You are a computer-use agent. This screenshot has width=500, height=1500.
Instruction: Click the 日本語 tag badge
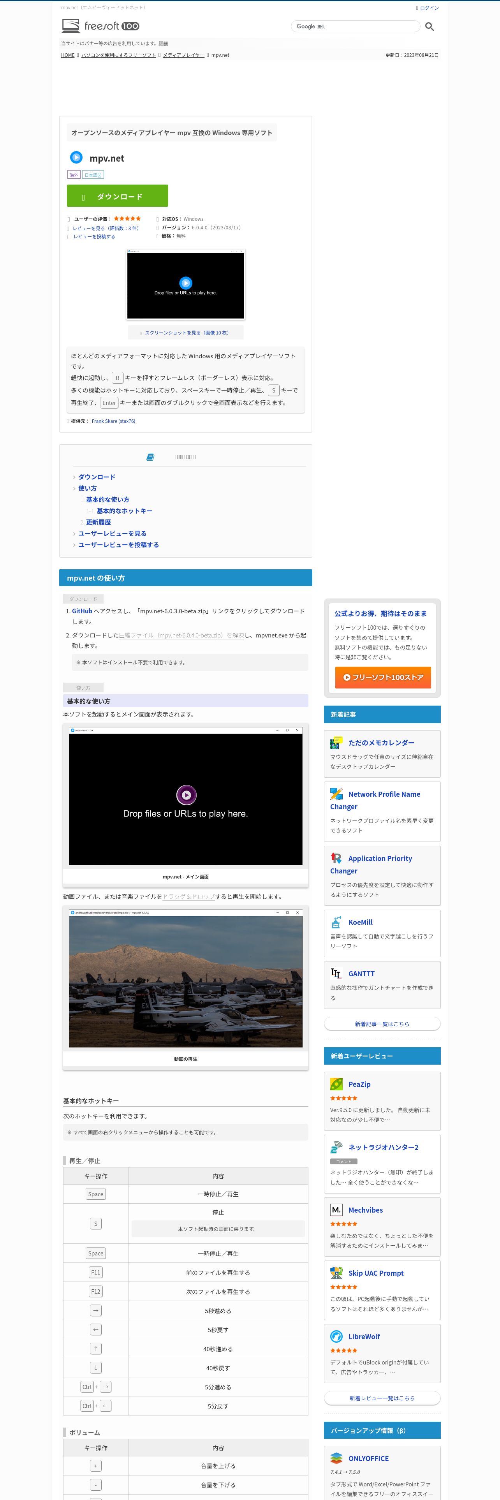pyautogui.click(x=93, y=175)
